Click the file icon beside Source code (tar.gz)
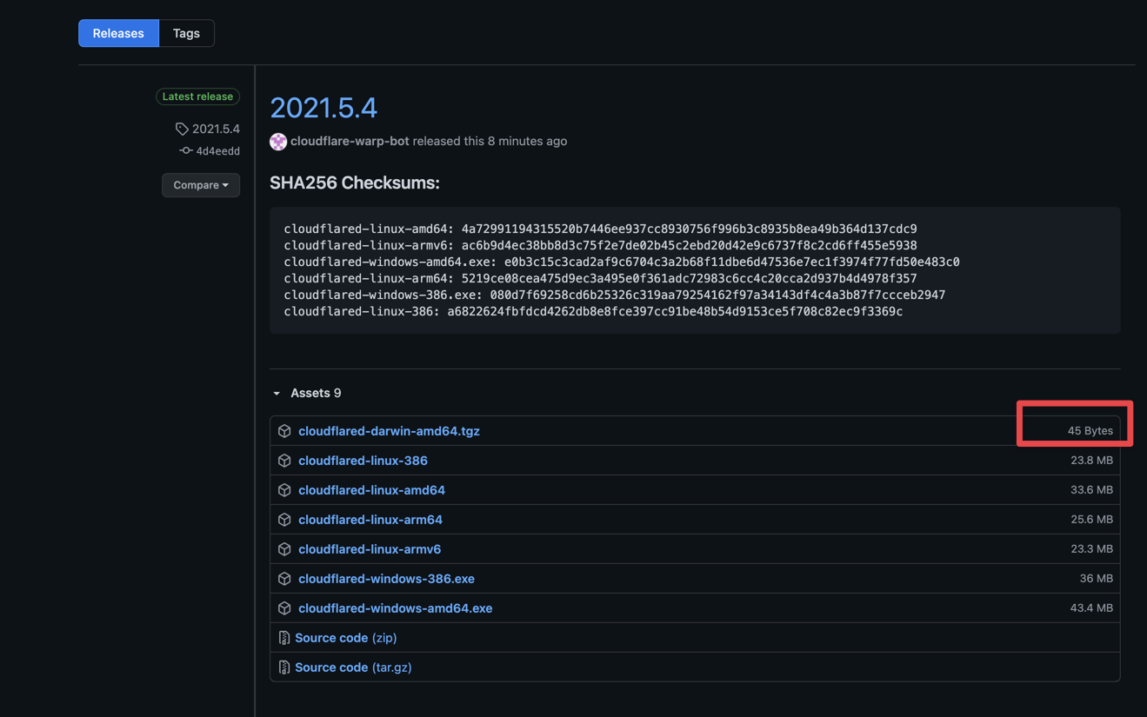This screenshot has height=717, width=1147. (x=283, y=667)
